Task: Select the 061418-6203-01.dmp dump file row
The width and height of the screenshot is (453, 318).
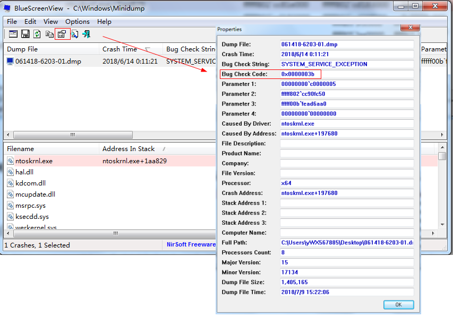Action: (x=48, y=61)
